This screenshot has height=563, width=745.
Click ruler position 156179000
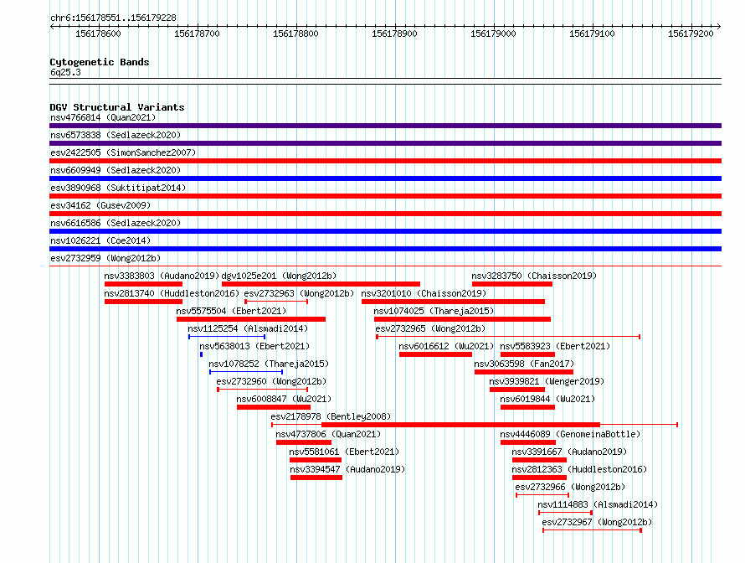[x=493, y=34]
